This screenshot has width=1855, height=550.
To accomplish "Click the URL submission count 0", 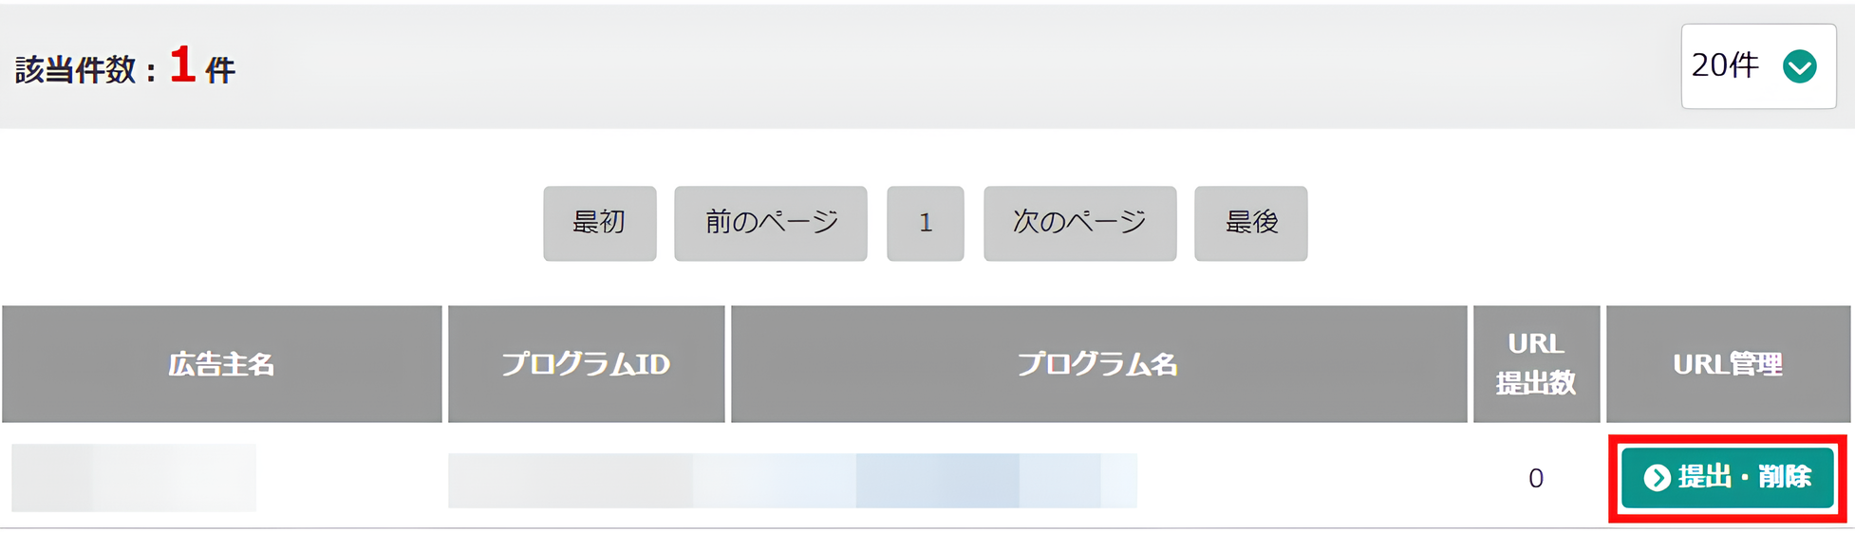I will (x=1536, y=478).
